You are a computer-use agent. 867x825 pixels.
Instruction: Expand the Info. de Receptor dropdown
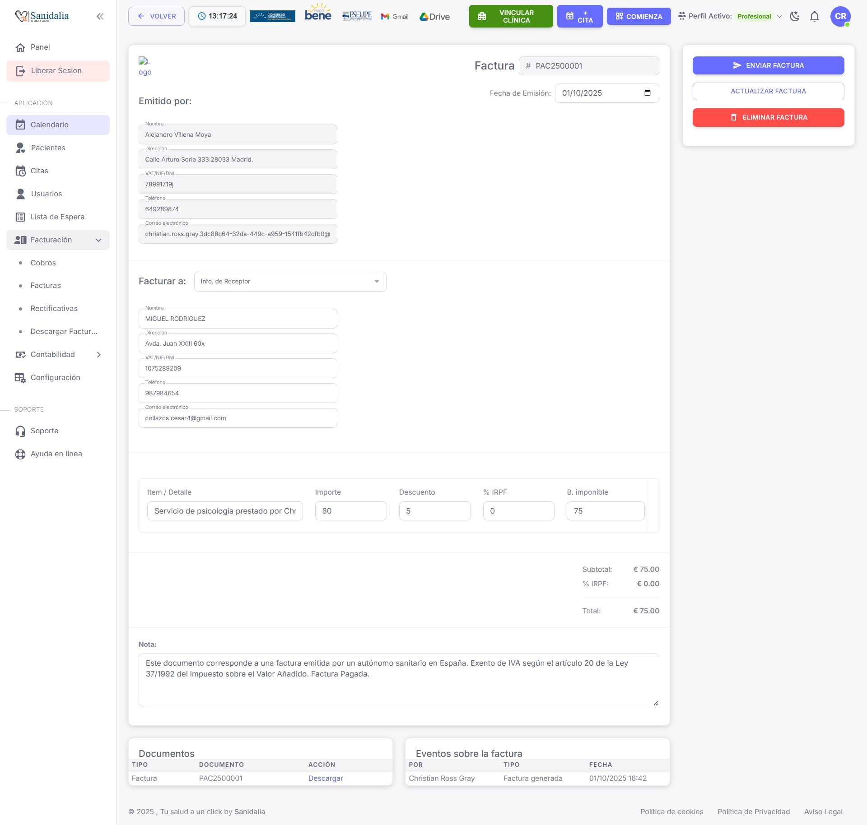pos(290,281)
